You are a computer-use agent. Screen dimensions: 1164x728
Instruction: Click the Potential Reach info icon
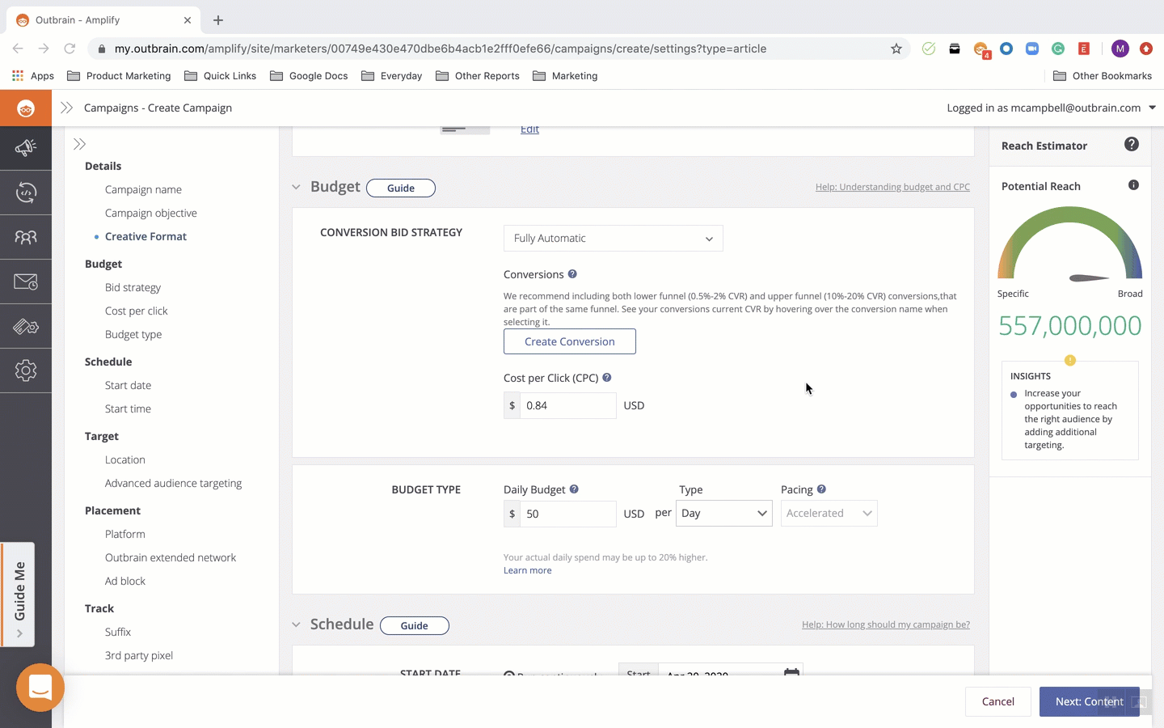[1133, 185]
